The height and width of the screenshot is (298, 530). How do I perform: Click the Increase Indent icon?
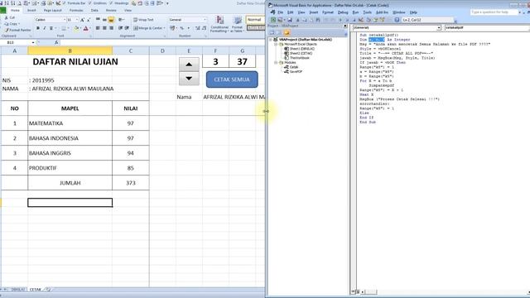click(127, 28)
